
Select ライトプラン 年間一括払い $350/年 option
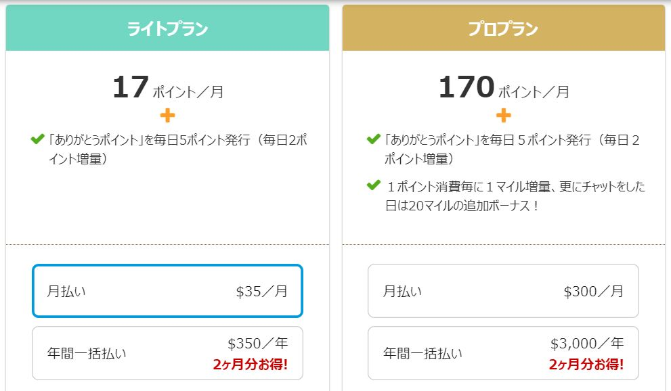167,353
